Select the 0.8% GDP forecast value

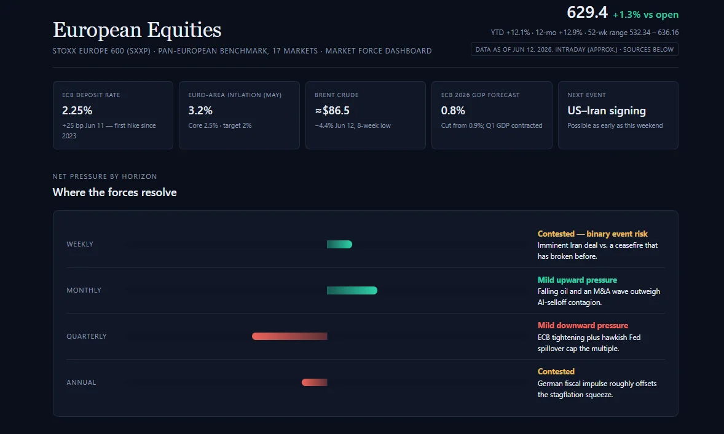click(x=453, y=111)
